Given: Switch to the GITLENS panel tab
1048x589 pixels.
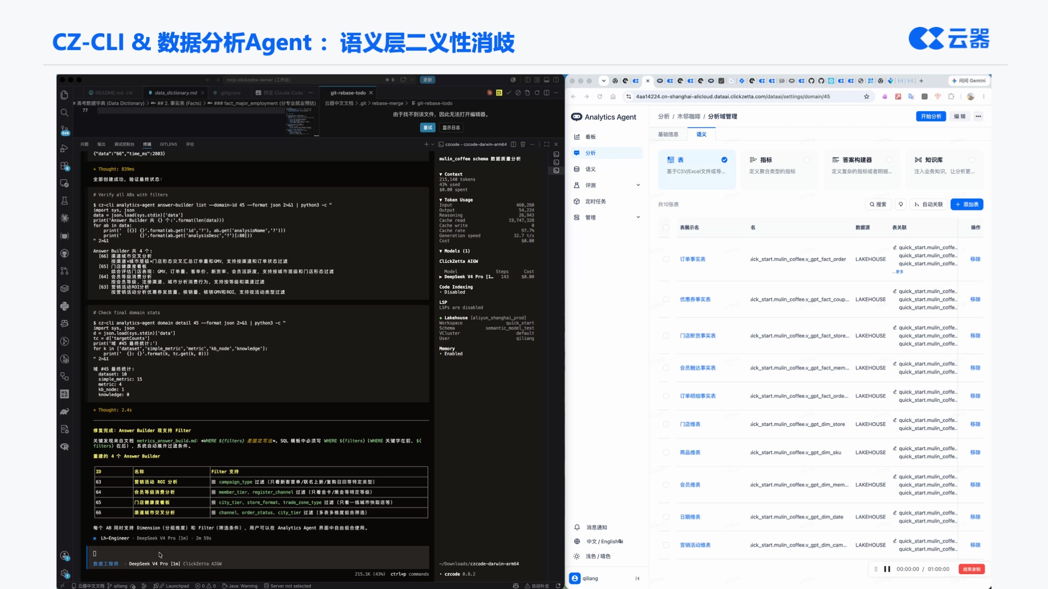Looking at the screenshot, I should (x=168, y=144).
